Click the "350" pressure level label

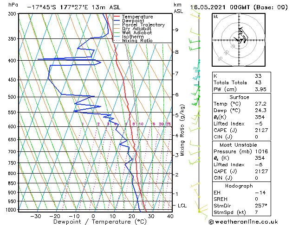tap(13, 39)
